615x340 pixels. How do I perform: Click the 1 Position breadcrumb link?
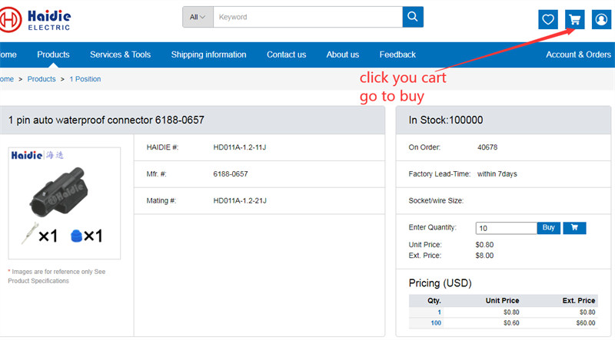85,79
